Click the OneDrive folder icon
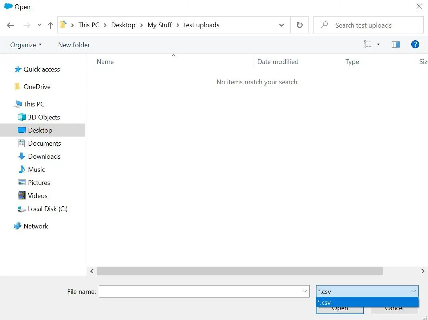428x320 pixels. tap(17, 86)
